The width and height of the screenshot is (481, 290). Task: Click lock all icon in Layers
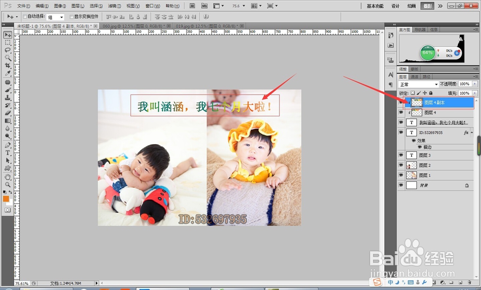[430, 93]
